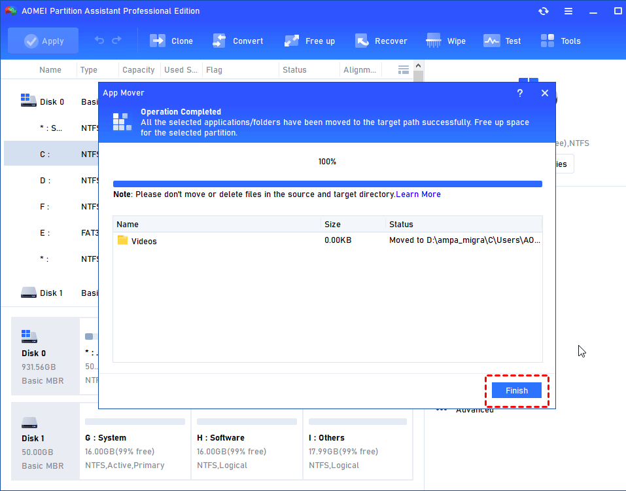Image resolution: width=626 pixels, height=491 pixels.
Task: Click the Finish button in App Mover
Action: pos(516,390)
